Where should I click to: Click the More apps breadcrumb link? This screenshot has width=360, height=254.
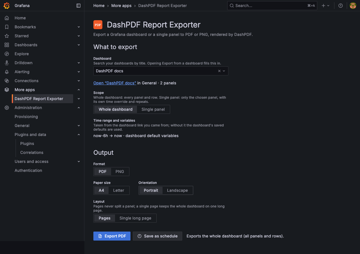pyautogui.click(x=121, y=6)
